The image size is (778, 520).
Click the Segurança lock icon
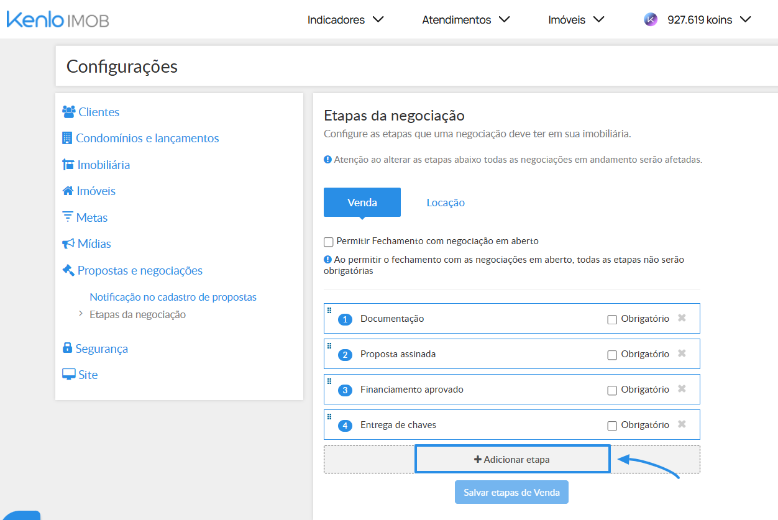point(67,348)
